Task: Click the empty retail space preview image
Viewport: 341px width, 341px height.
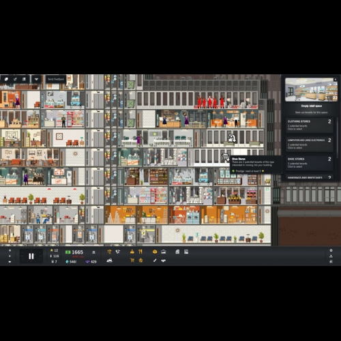Action: [x=311, y=90]
